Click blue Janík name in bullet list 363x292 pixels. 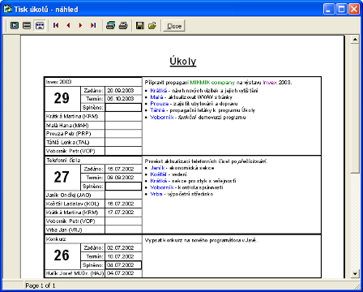click(157, 168)
